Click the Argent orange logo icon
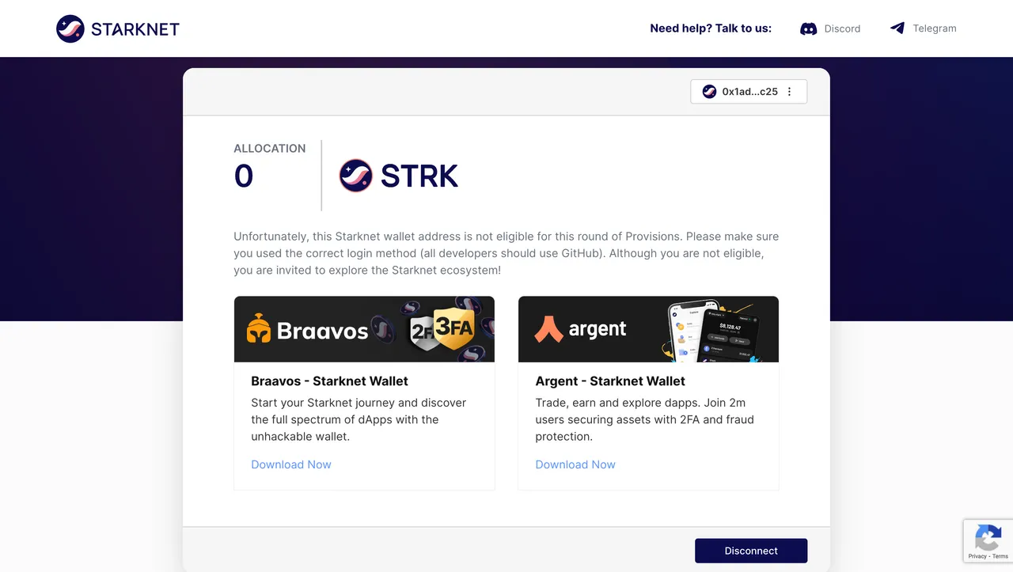The image size is (1013, 572). click(x=548, y=329)
